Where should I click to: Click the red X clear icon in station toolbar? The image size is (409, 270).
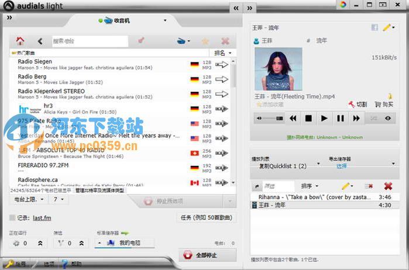click(x=225, y=41)
